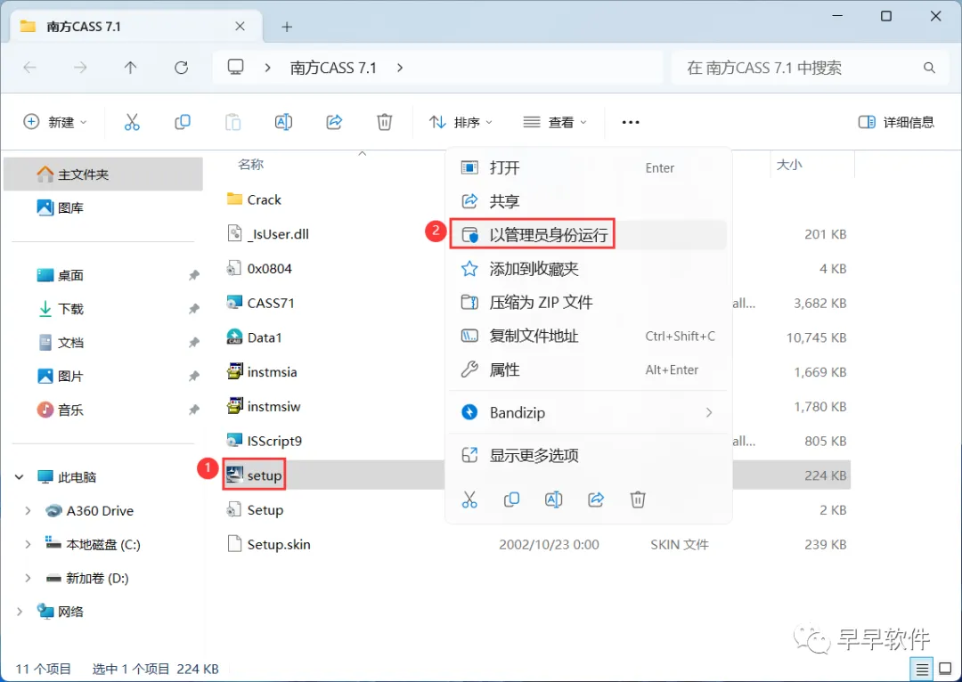Select the CASS71 file

click(x=261, y=303)
